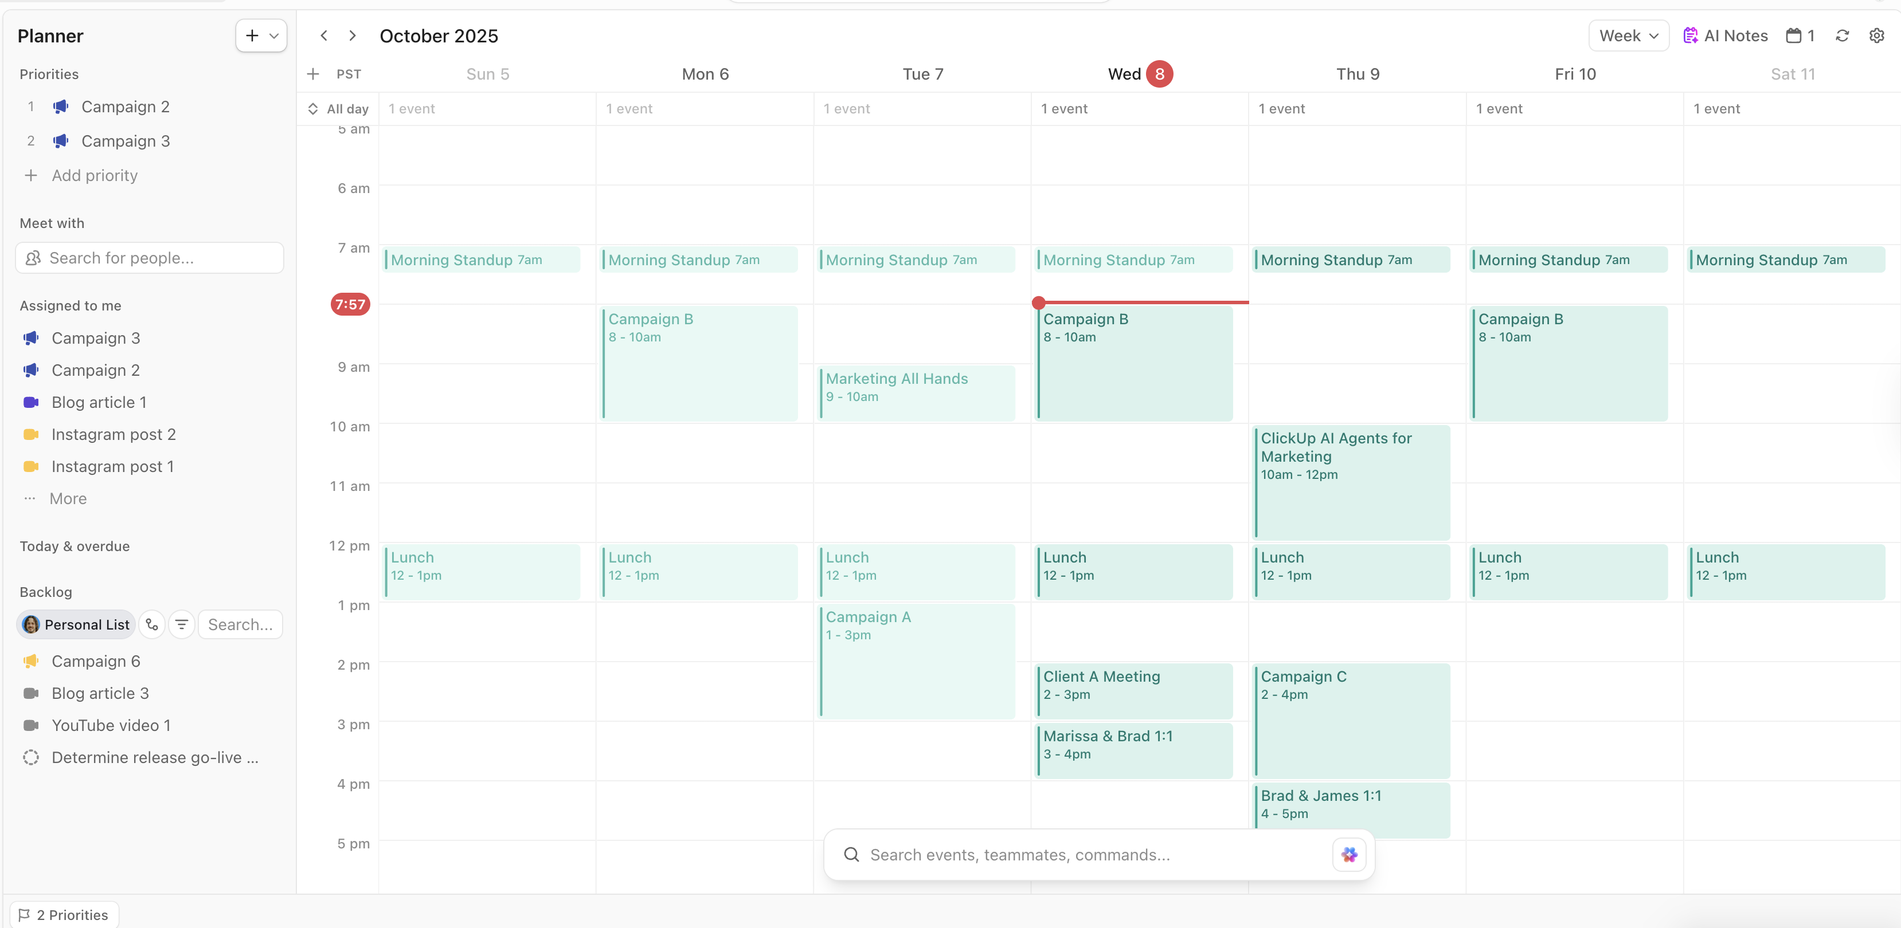
Task: Collapse the All day row
Action: (313, 108)
